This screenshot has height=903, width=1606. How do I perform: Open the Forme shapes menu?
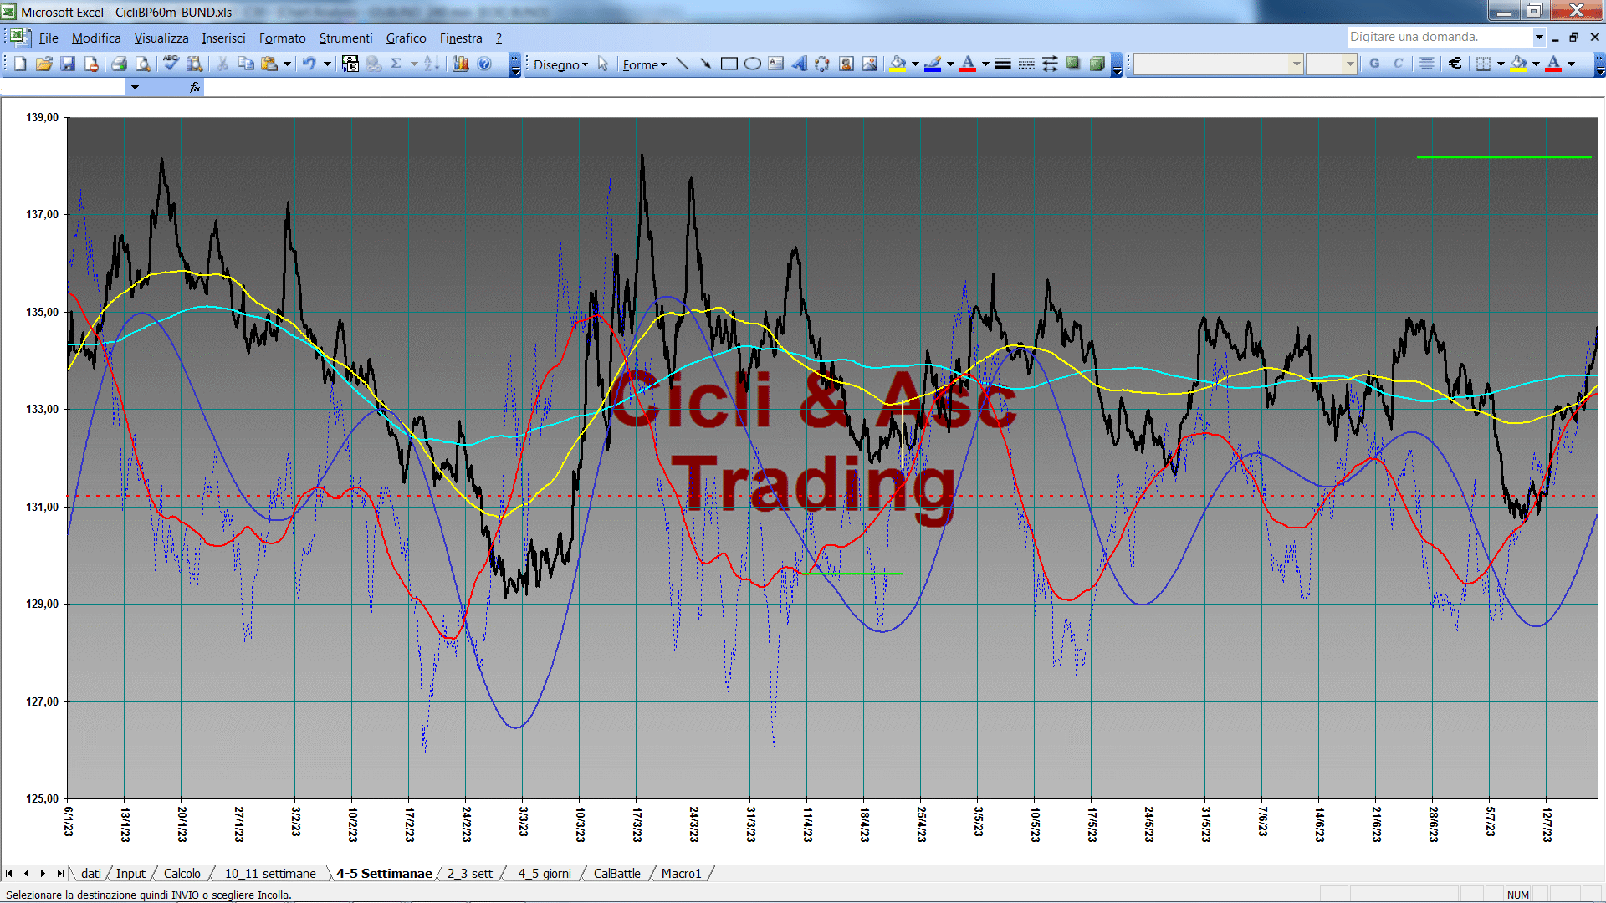click(x=644, y=64)
